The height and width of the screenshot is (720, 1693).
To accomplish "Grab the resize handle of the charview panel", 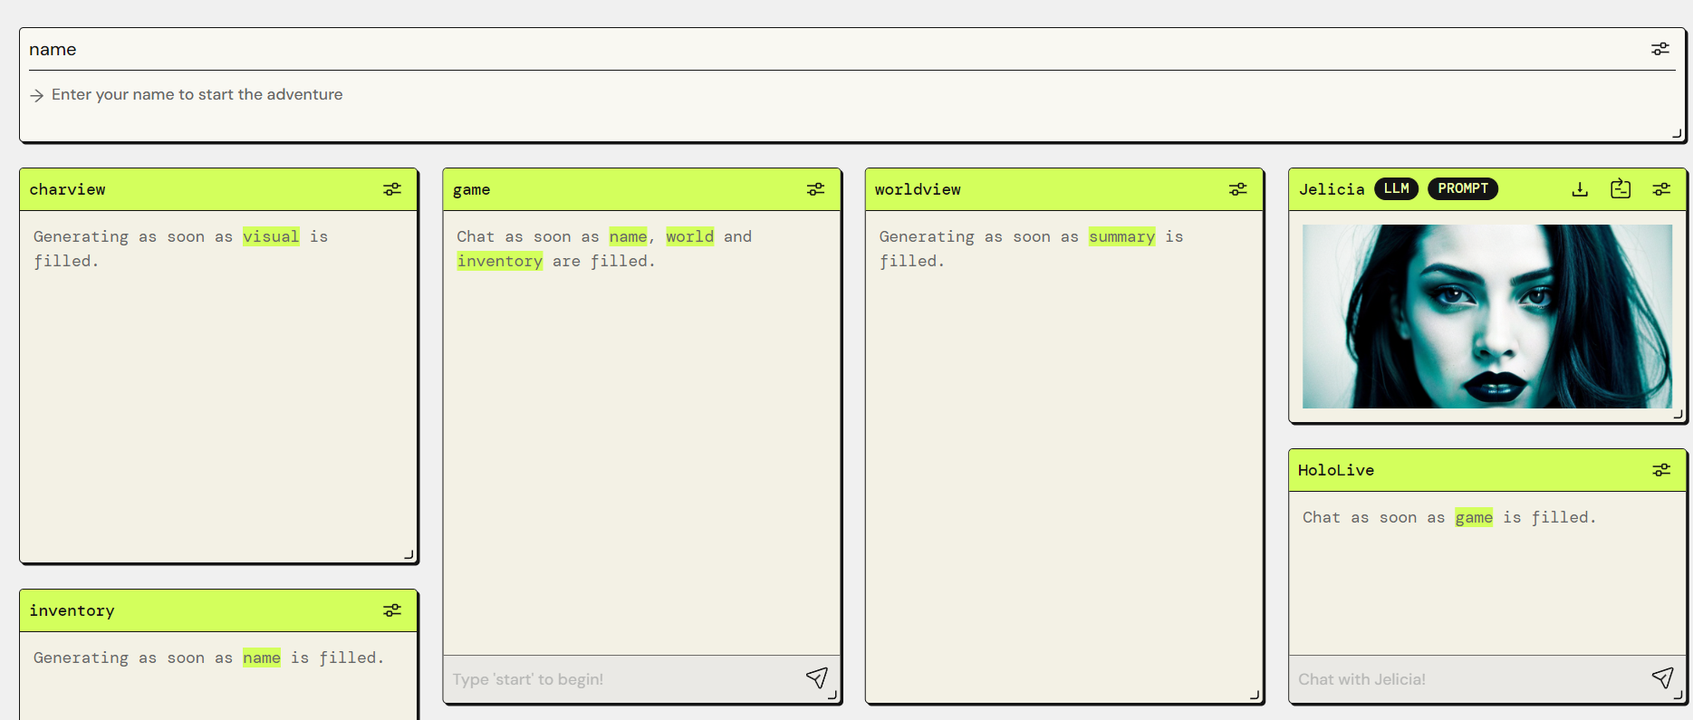I will 409,554.
